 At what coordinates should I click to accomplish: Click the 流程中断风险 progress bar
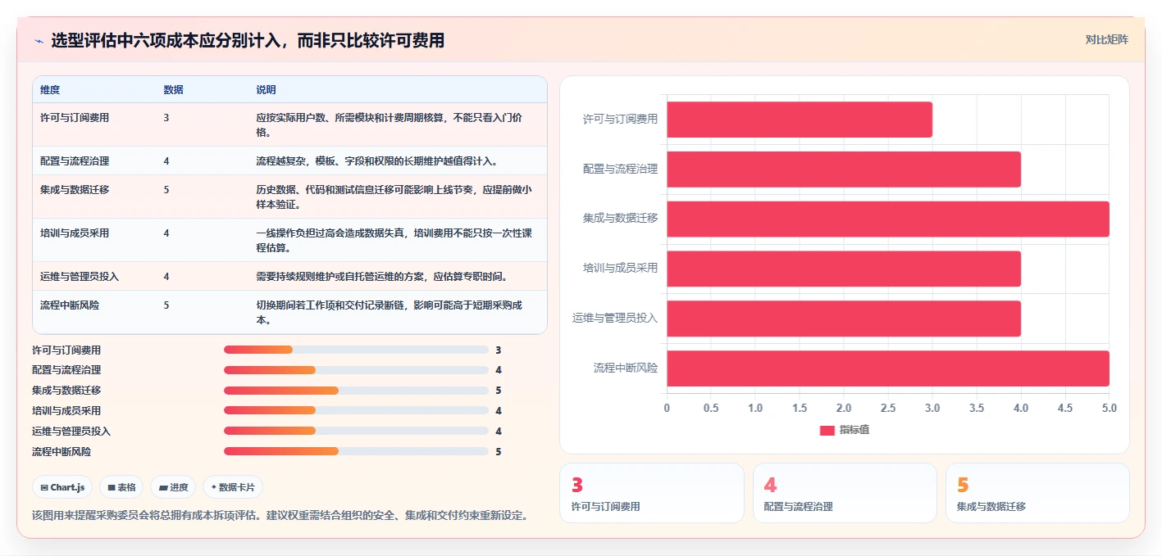tap(356, 451)
